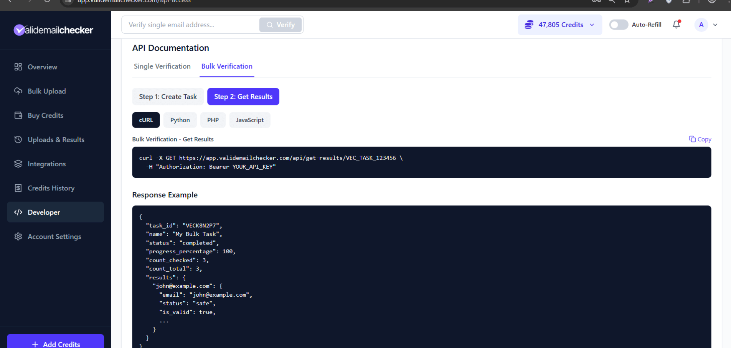Screen dimensions: 731x348
Task: Open the user account menu chevron
Action: 715,25
